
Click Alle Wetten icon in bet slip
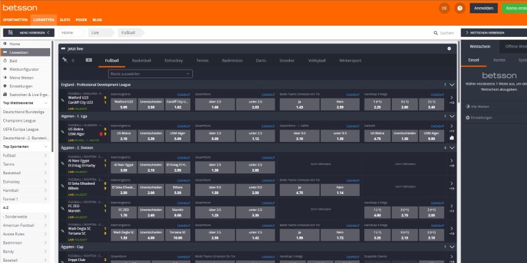(x=468, y=107)
